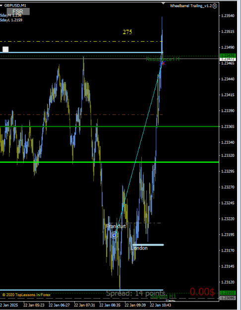
Task: Open the chart menu triangle beside GBPUSD,M1
Action: coord(1,6)
